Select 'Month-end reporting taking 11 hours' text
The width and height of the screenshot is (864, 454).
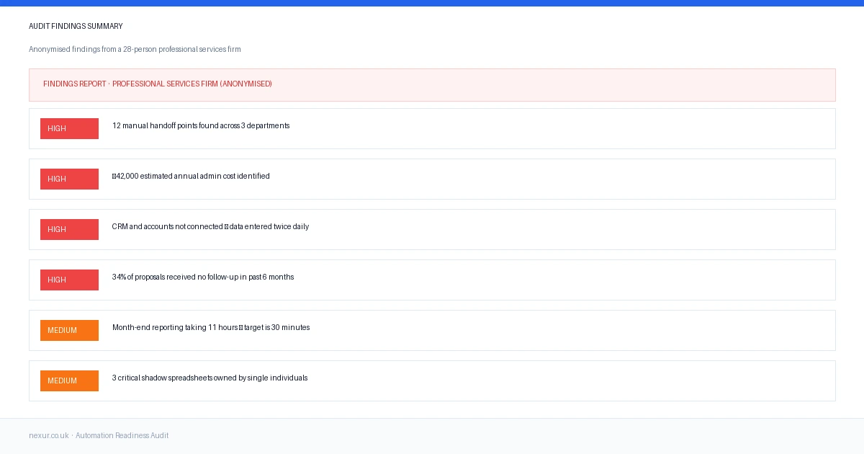(211, 327)
